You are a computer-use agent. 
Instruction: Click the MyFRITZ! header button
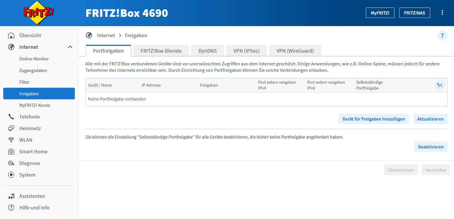coord(380,13)
